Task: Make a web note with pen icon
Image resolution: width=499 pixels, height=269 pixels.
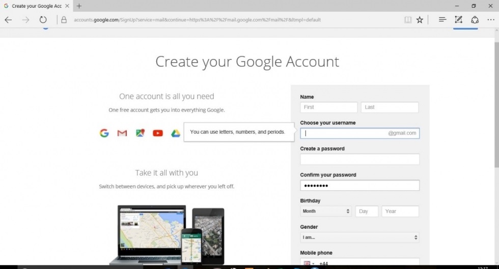Action: coord(458,20)
